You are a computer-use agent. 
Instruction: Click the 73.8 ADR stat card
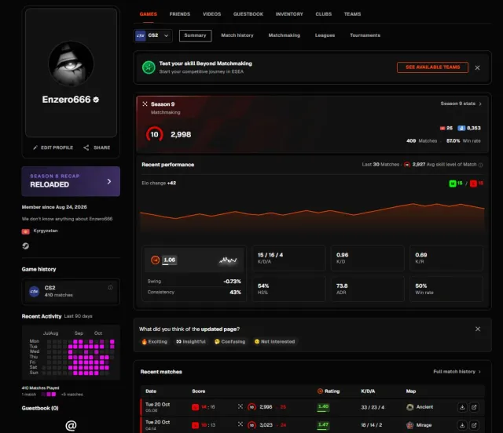(367, 289)
